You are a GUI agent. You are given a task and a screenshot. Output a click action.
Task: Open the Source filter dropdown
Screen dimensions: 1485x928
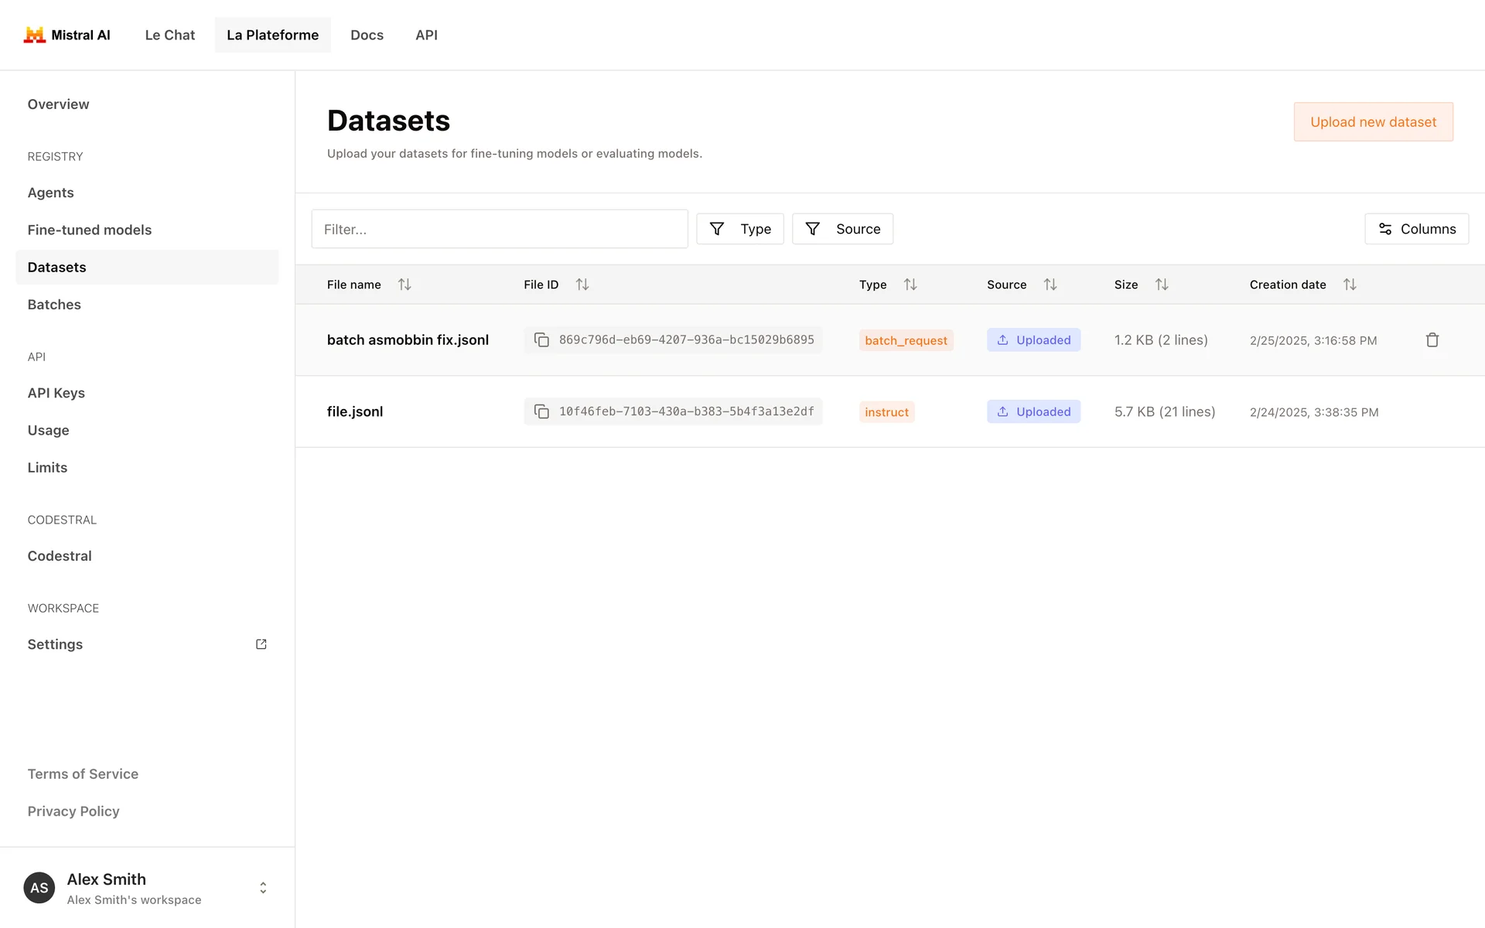click(x=842, y=229)
